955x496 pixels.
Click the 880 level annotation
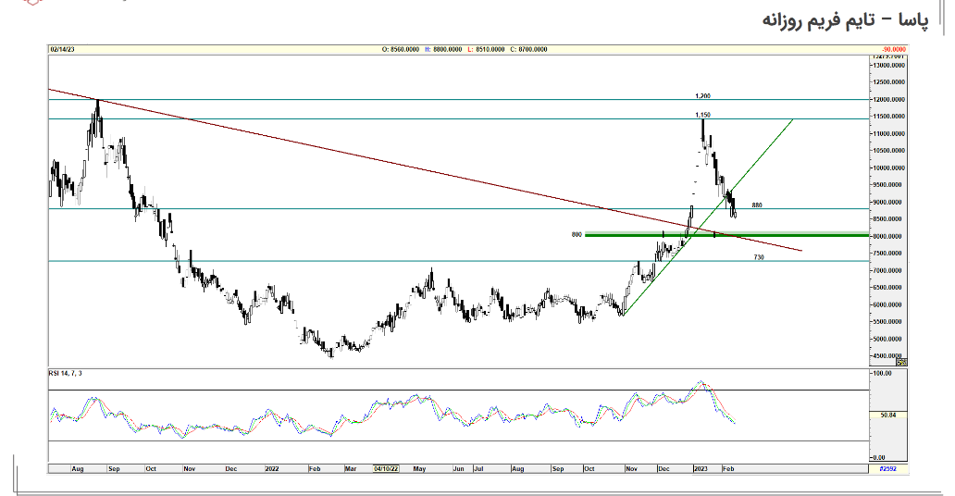point(757,205)
